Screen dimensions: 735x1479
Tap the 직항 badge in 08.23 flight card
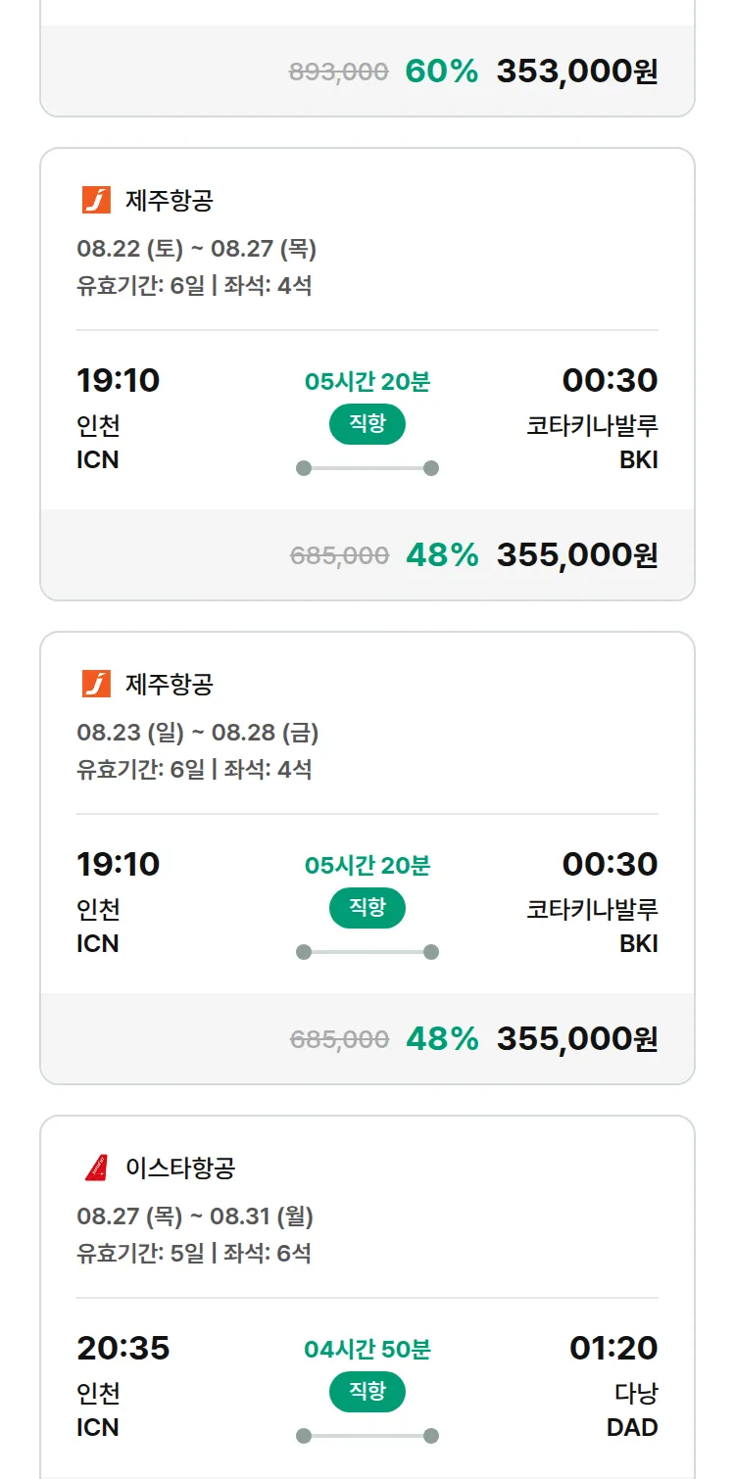point(367,908)
